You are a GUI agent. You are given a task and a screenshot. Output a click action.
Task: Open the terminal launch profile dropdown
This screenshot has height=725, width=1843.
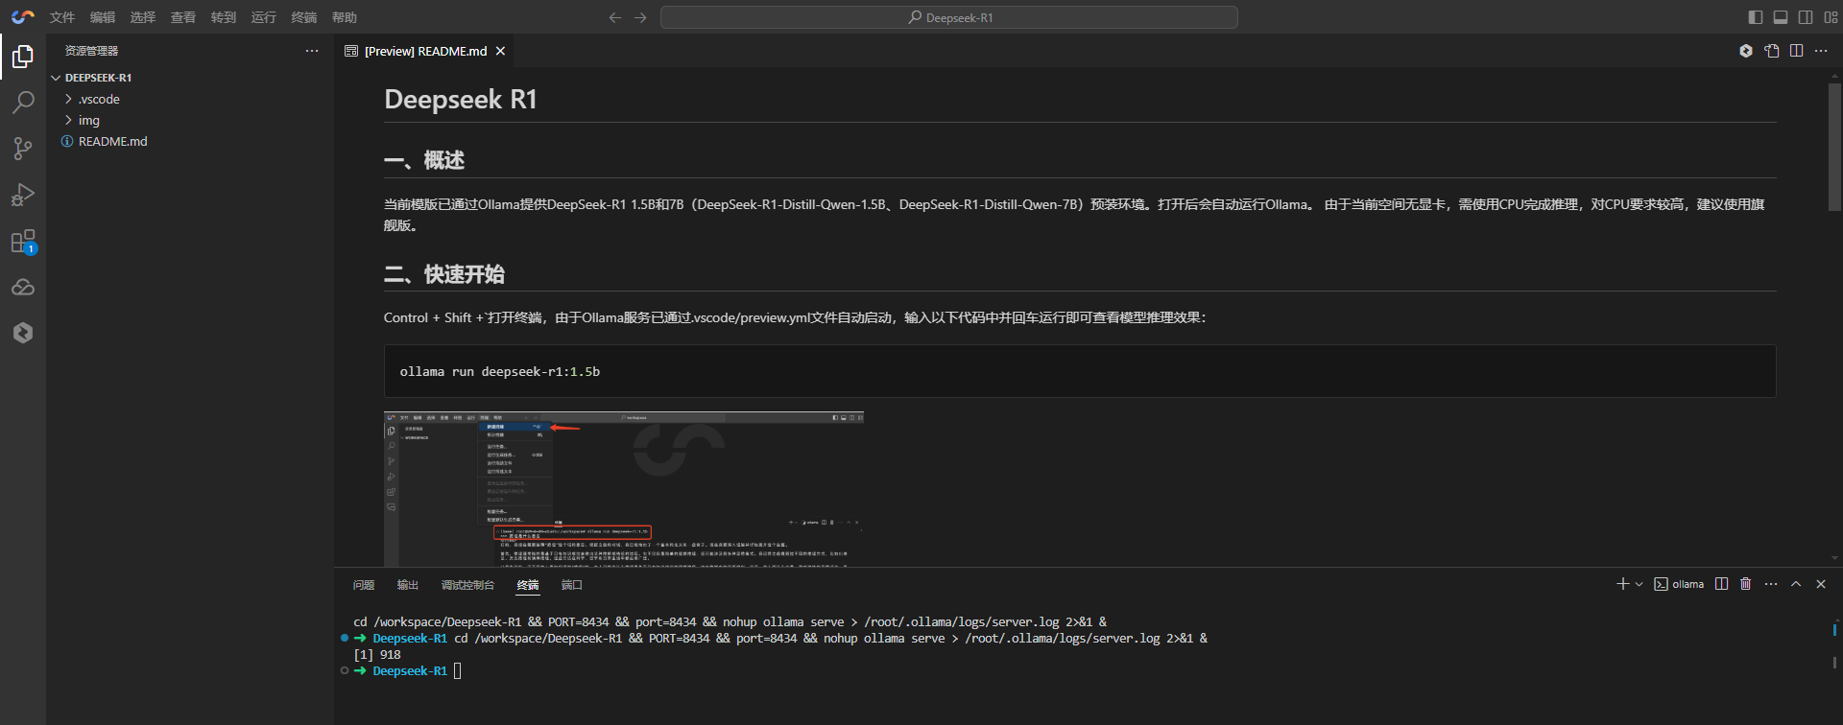[x=1639, y=584]
